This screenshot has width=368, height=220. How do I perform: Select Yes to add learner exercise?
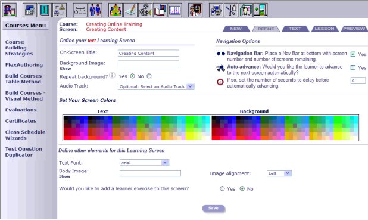coord(222,188)
